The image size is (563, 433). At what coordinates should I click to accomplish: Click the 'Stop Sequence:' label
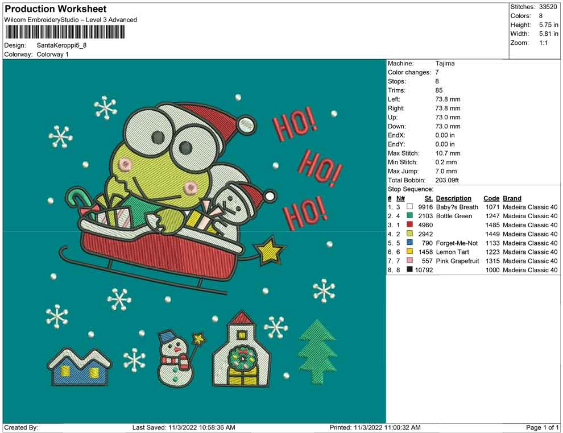click(411, 189)
